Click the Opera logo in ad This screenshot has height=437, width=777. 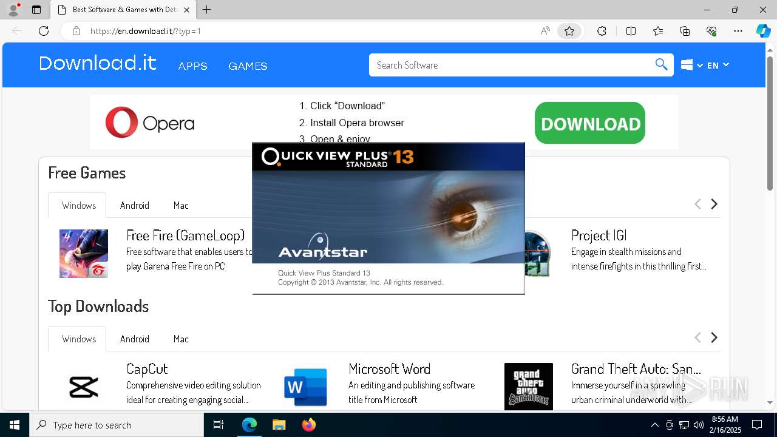click(150, 123)
